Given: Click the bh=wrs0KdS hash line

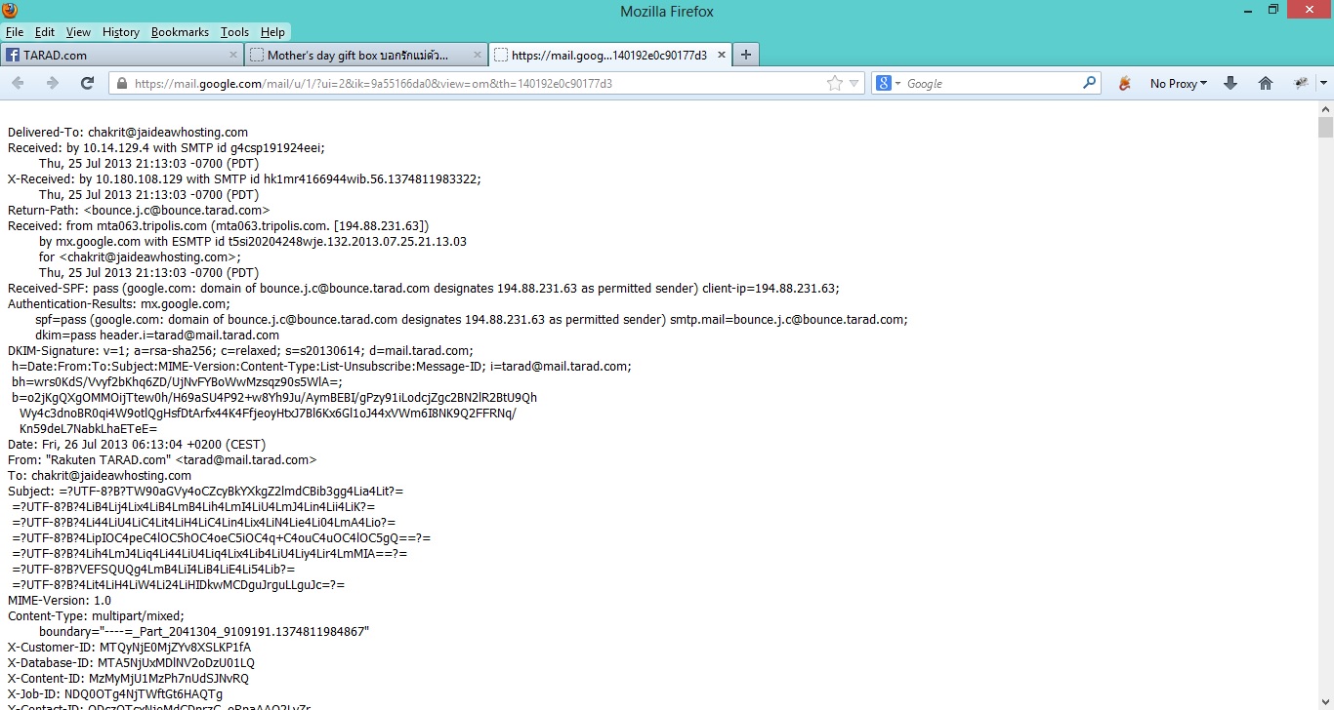Looking at the screenshot, I should pyautogui.click(x=177, y=382).
